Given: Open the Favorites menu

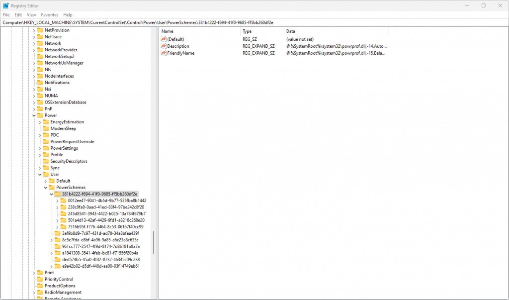Looking at the screenshot, I should pos(49,15).
